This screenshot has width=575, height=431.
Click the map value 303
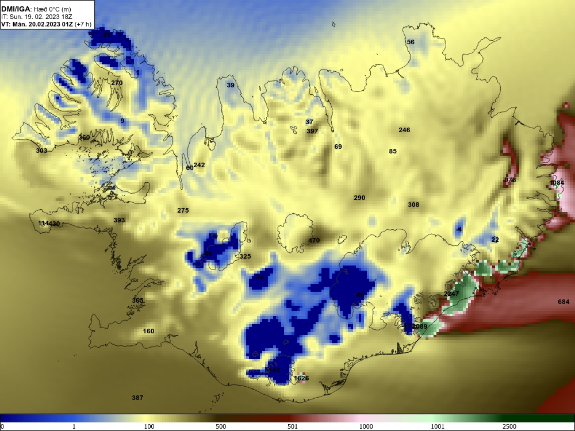tap(41, 151)
